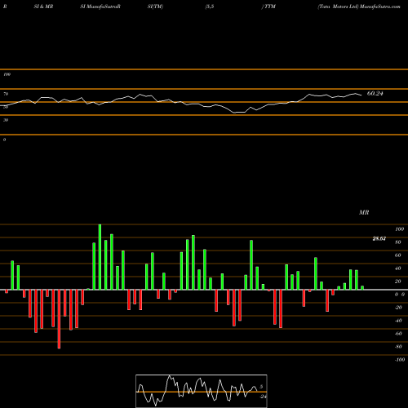Click the MR axis label 60
Screen dimensions: 408x408
point(398,255)
